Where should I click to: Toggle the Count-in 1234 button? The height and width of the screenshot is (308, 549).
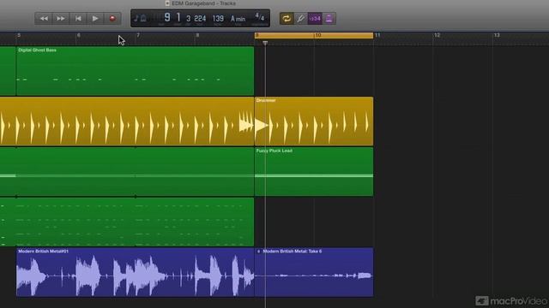click(315, 19)
